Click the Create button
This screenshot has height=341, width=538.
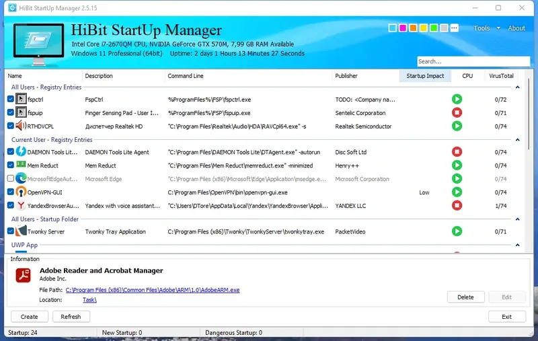coord(30,317)
